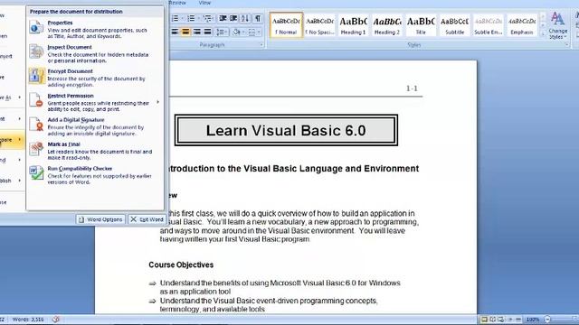Click the zoom out minus button
This screenshot has width=579, height=325.
pos(547,319)
